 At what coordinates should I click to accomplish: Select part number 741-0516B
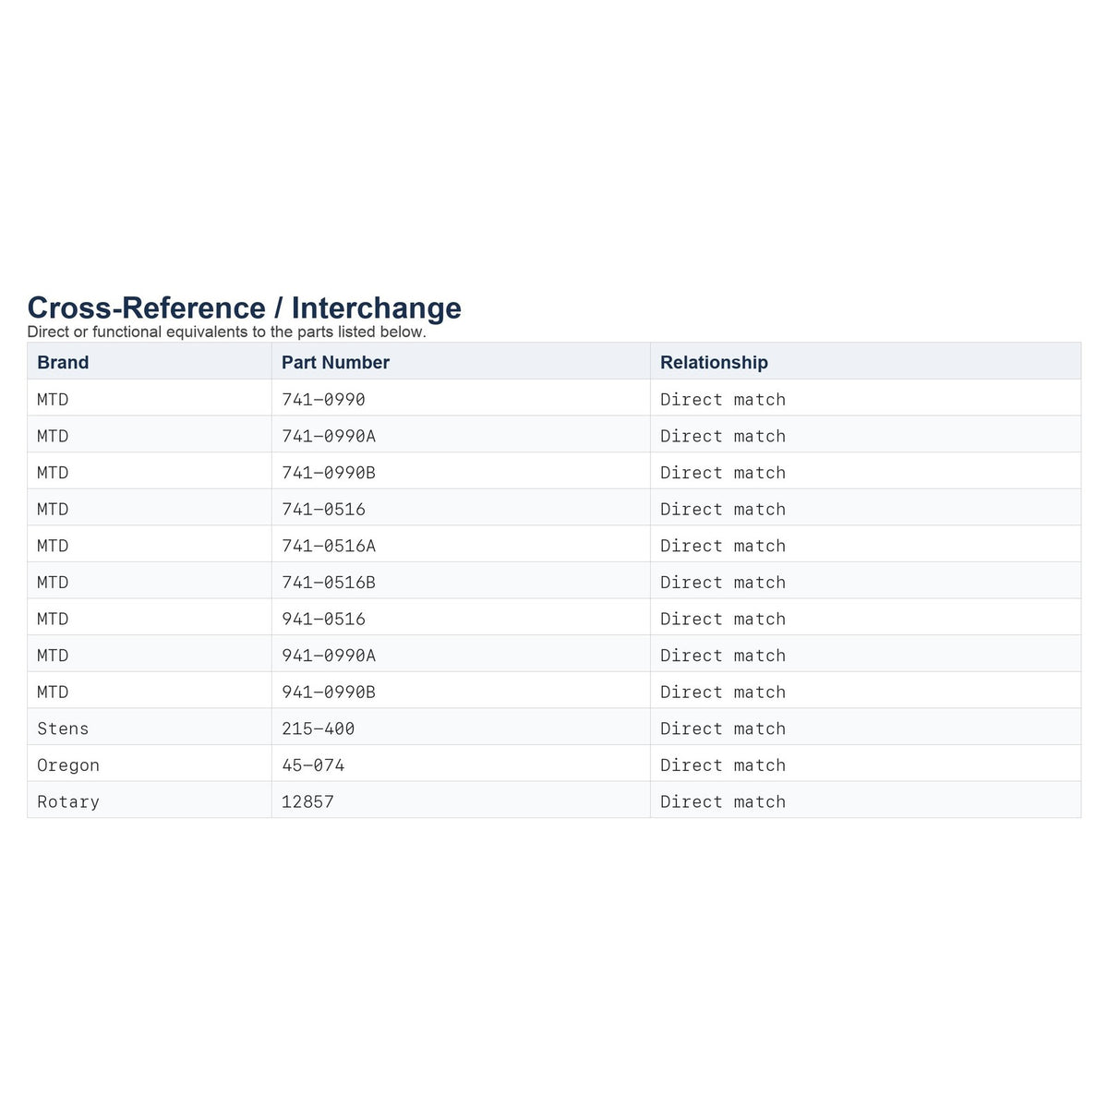[329, 583]
